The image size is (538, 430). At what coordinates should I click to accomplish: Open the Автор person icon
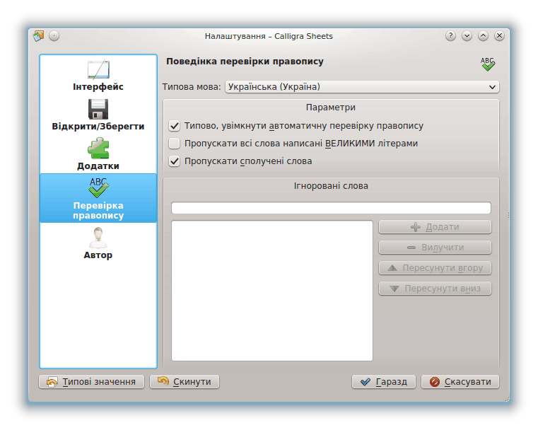pyautogui.click(x=98, y=238)
